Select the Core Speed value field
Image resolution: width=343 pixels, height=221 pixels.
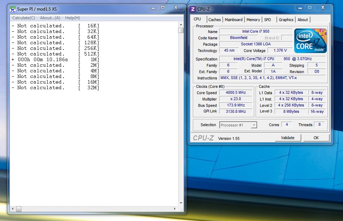coord(235,92)
